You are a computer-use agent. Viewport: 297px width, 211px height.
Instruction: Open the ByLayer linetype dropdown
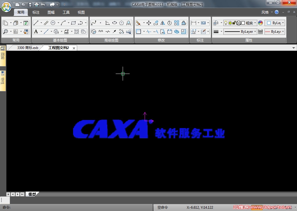point(240,32)
